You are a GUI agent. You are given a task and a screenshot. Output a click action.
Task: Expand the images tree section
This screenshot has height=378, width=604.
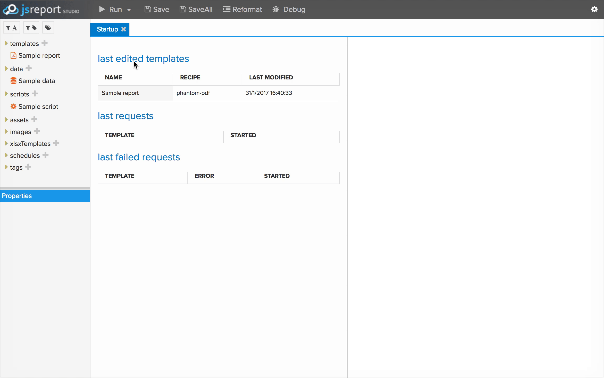(x=6, y=132)
